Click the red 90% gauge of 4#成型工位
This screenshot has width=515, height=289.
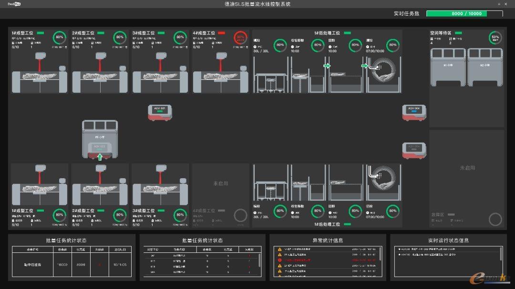coord(240,37)
